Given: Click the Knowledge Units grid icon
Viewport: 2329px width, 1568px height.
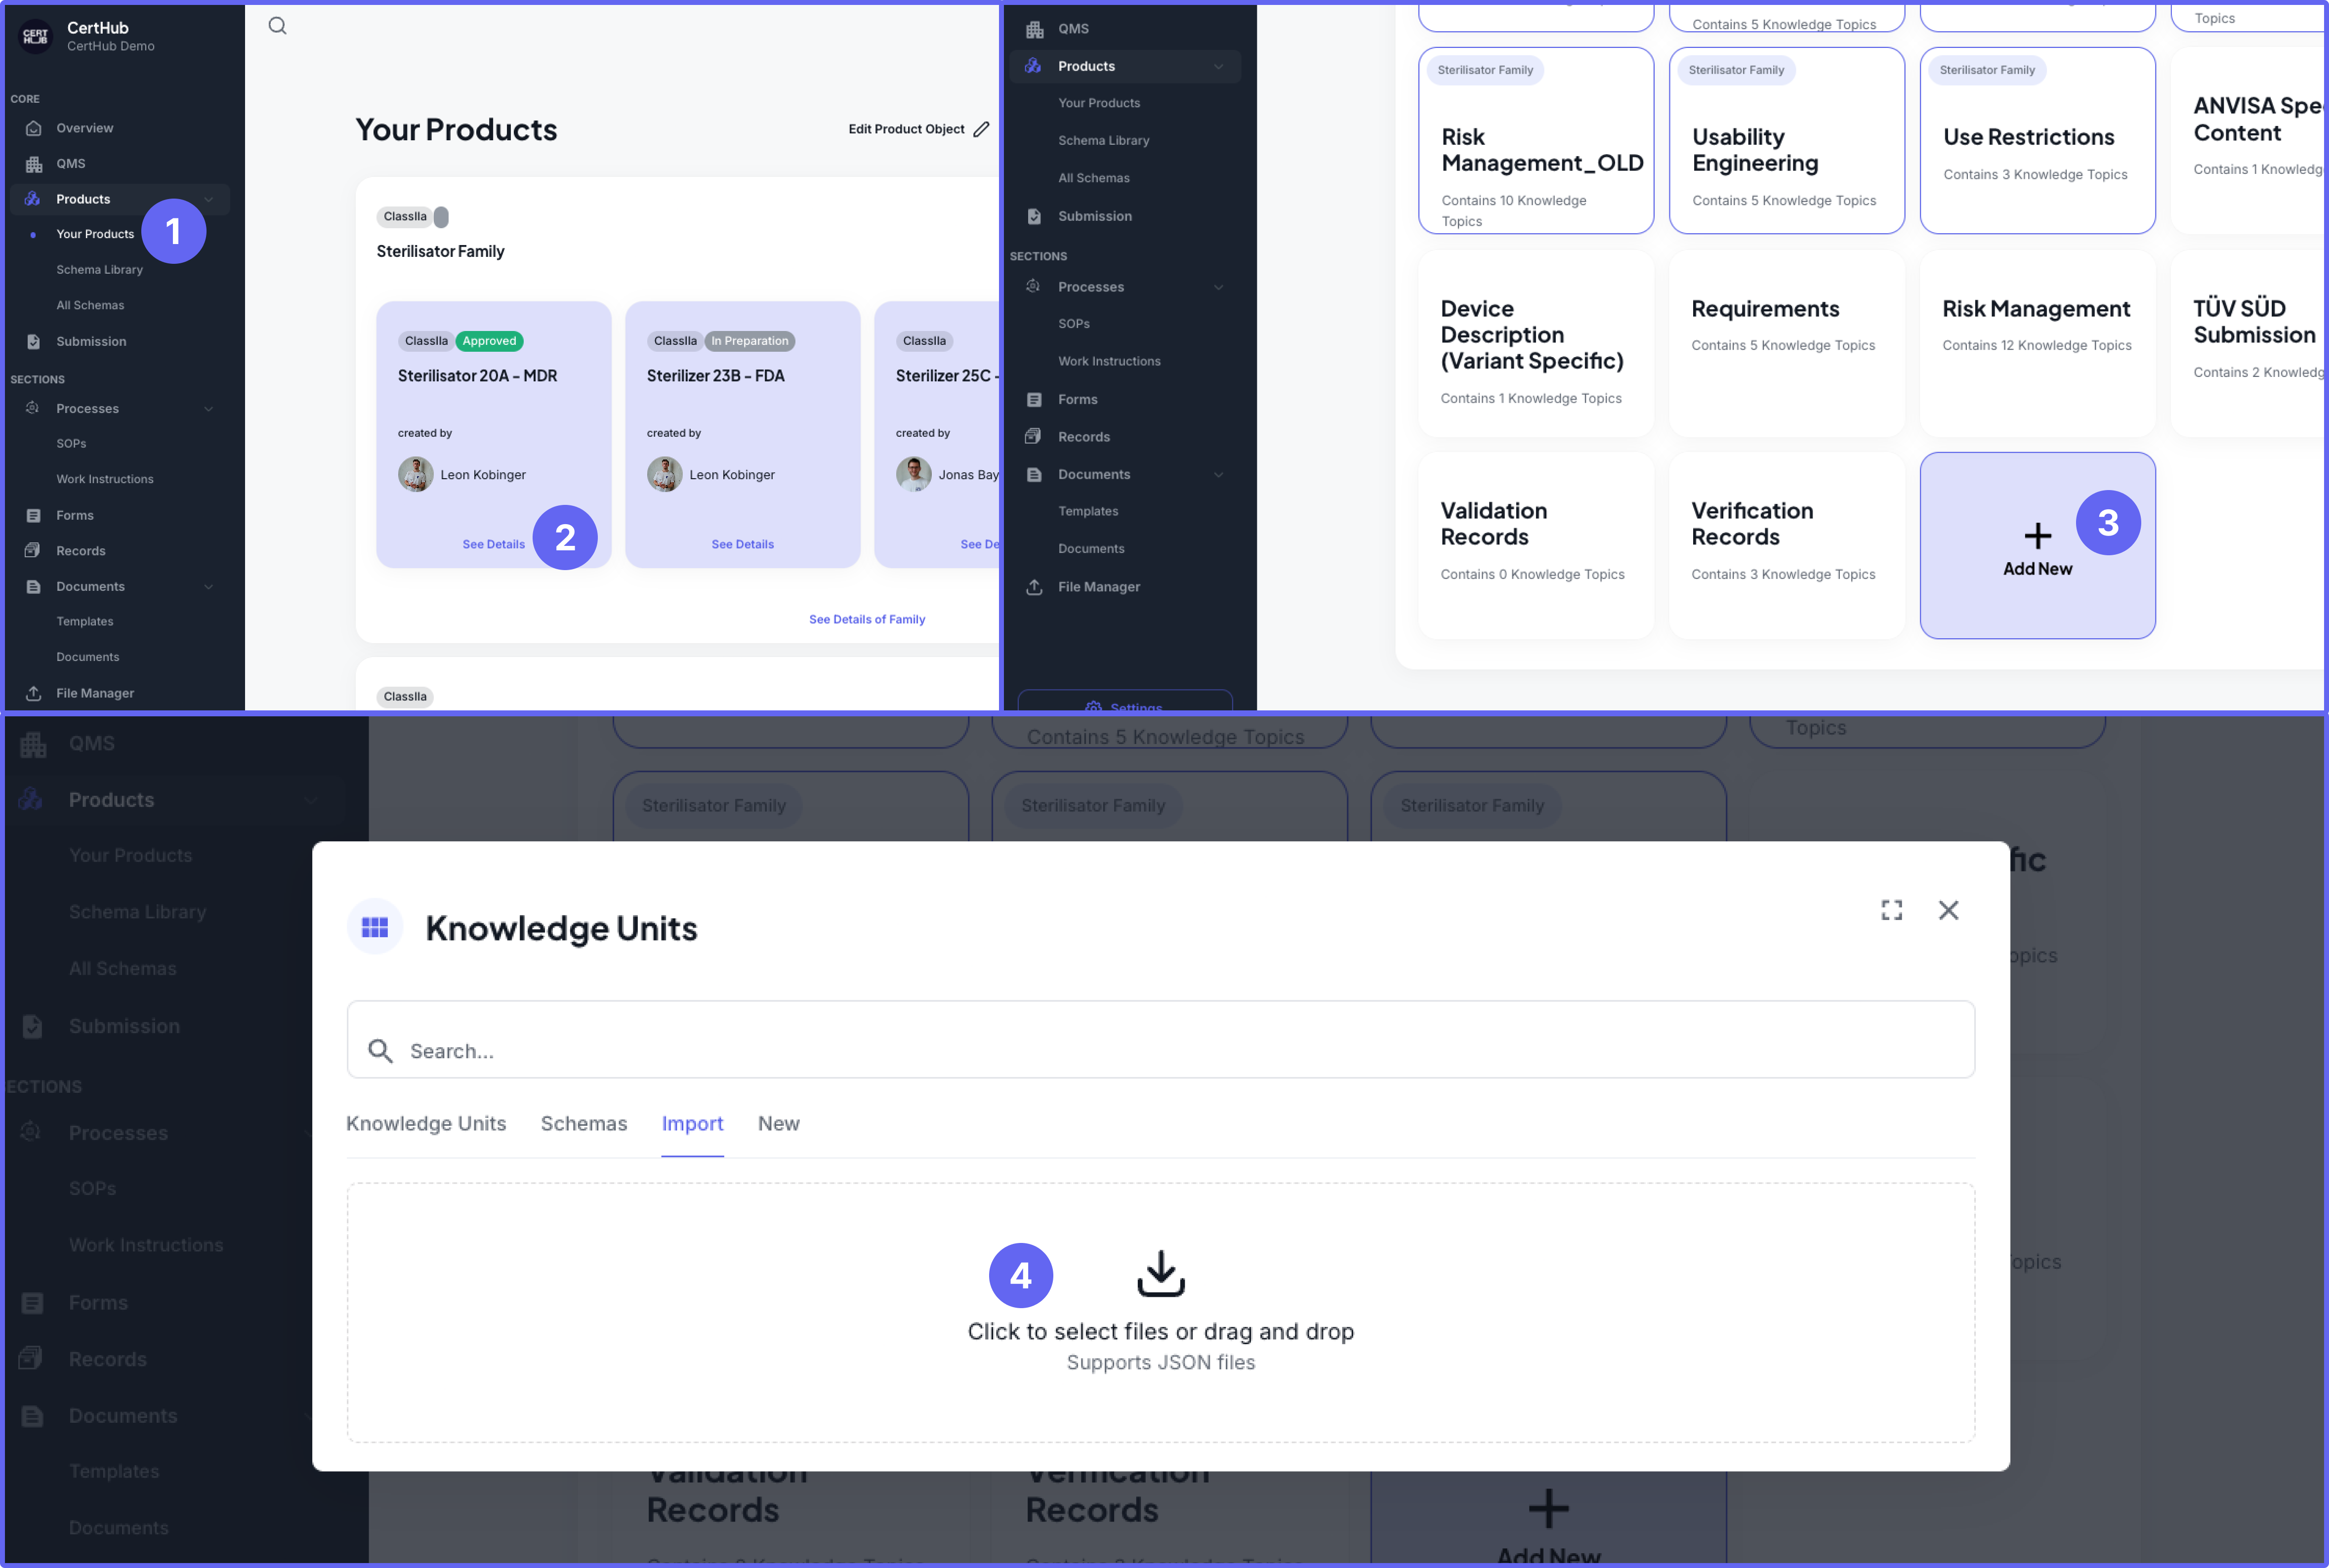Looking at the screenshot, I should (375, 928).
